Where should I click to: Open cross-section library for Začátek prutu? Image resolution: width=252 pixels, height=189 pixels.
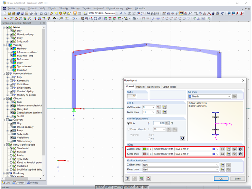coord(222,149)
